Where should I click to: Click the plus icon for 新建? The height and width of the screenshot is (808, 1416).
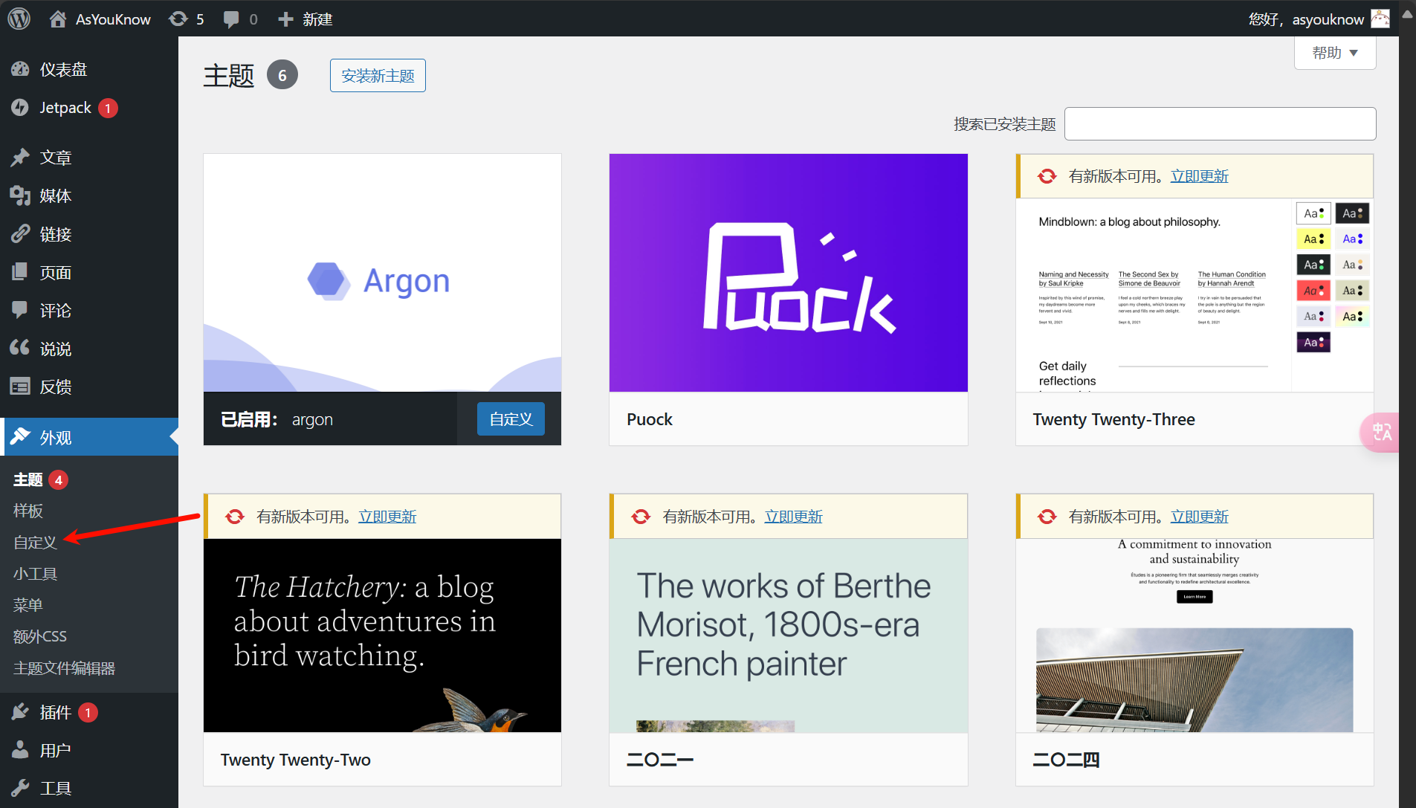tap(285, 19)
